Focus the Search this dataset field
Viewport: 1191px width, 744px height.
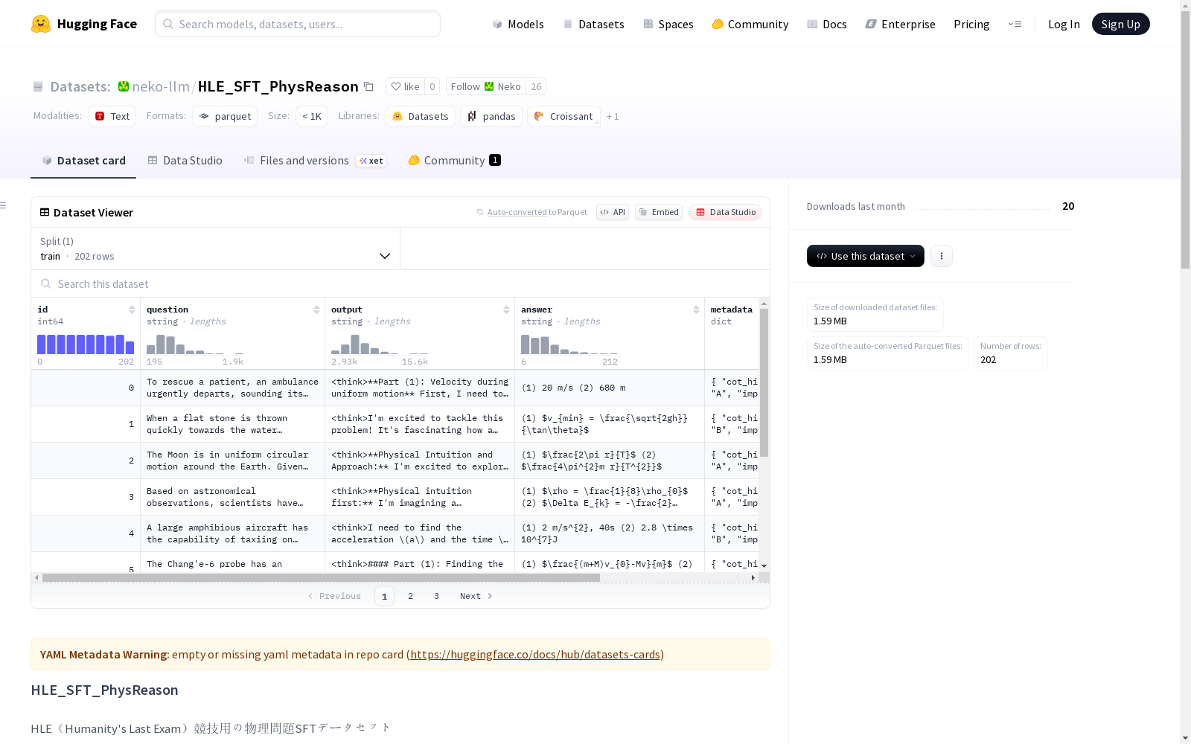(x=400, y=283)
